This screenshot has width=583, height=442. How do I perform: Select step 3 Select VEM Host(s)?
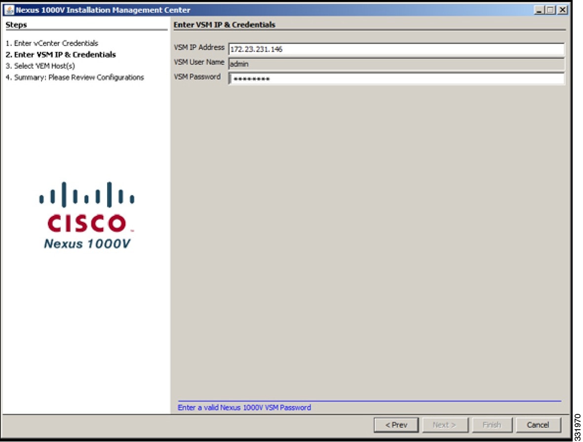(x=40, y=66)
